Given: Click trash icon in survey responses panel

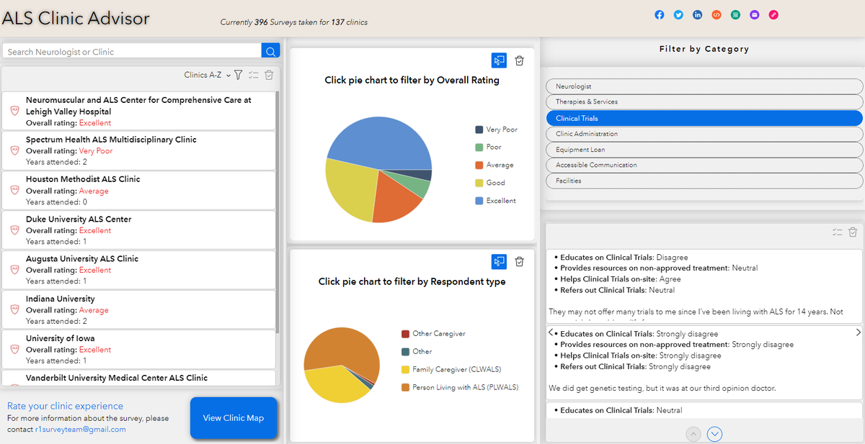Looking at the screenshot, I should 853,232.
